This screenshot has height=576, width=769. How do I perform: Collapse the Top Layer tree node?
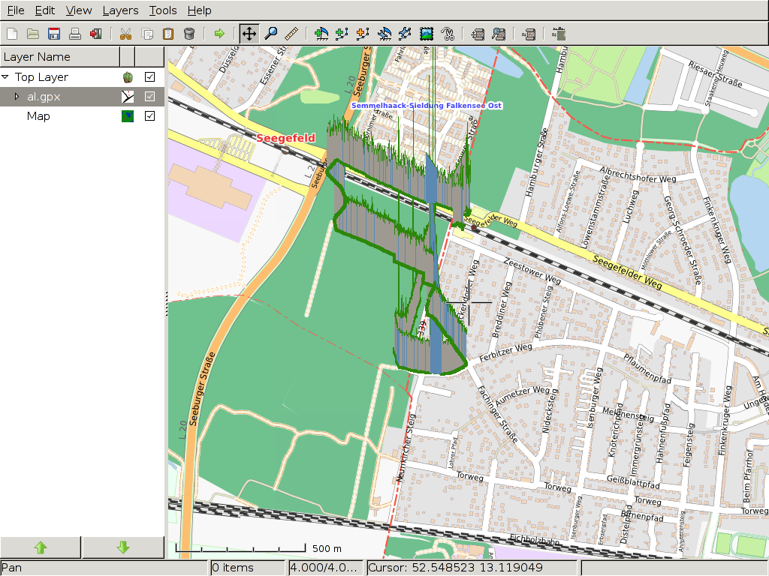click(6, 77)
